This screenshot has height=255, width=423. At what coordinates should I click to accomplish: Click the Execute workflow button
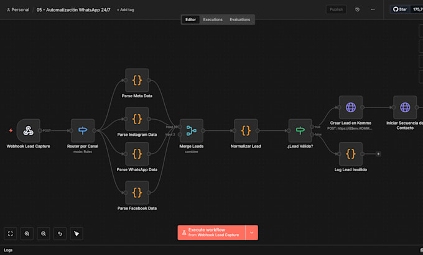click(x=211, y=233)
